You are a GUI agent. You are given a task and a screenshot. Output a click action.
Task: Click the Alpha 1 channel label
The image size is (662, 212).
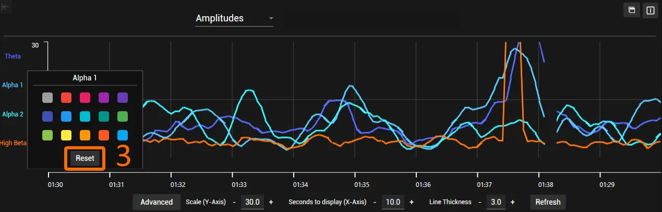tap(13, 85)
